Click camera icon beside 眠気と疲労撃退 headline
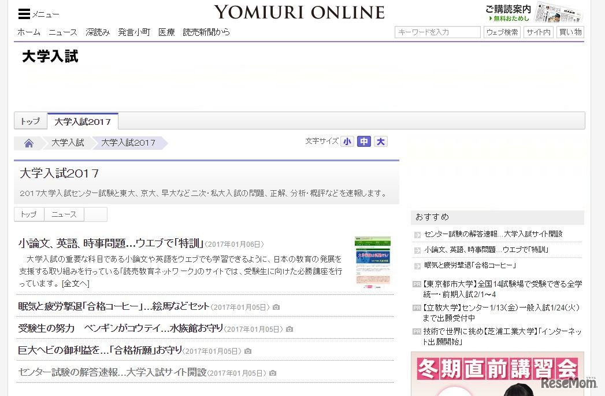605x396 pixels. [x=276, y=307]
